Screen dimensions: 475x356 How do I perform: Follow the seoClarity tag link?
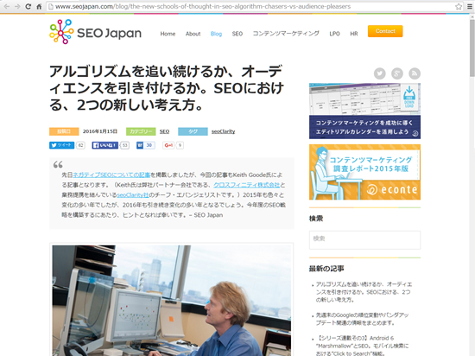224,131
